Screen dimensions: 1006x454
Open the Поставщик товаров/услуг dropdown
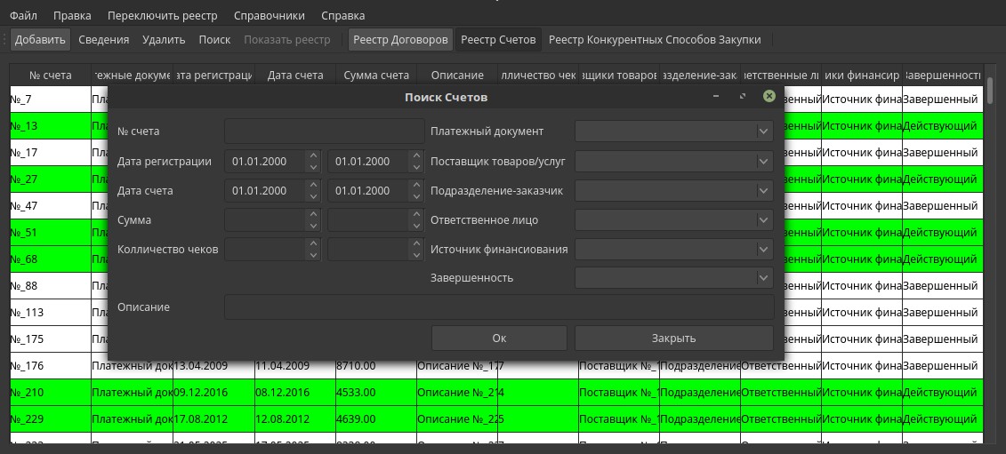[x=673, y=161]
